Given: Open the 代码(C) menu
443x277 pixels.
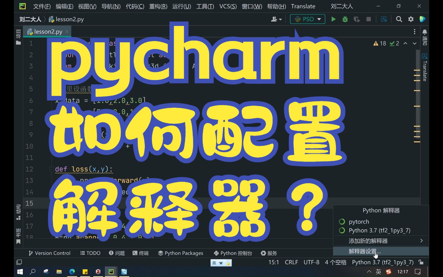Looking at the screenshot, I should (x=135, y=6).
